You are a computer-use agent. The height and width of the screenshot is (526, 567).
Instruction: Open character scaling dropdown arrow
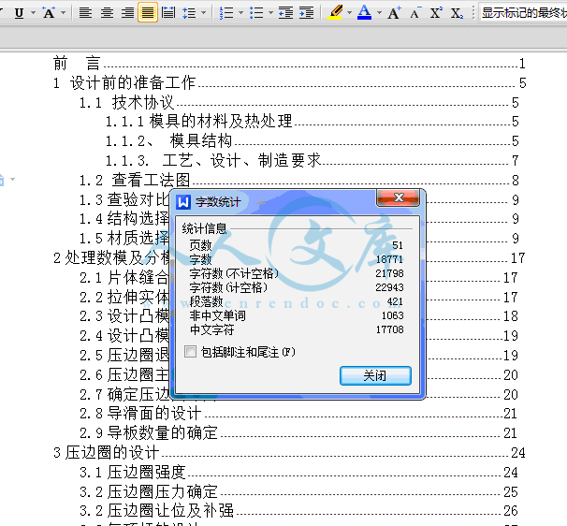click(64, 13)
